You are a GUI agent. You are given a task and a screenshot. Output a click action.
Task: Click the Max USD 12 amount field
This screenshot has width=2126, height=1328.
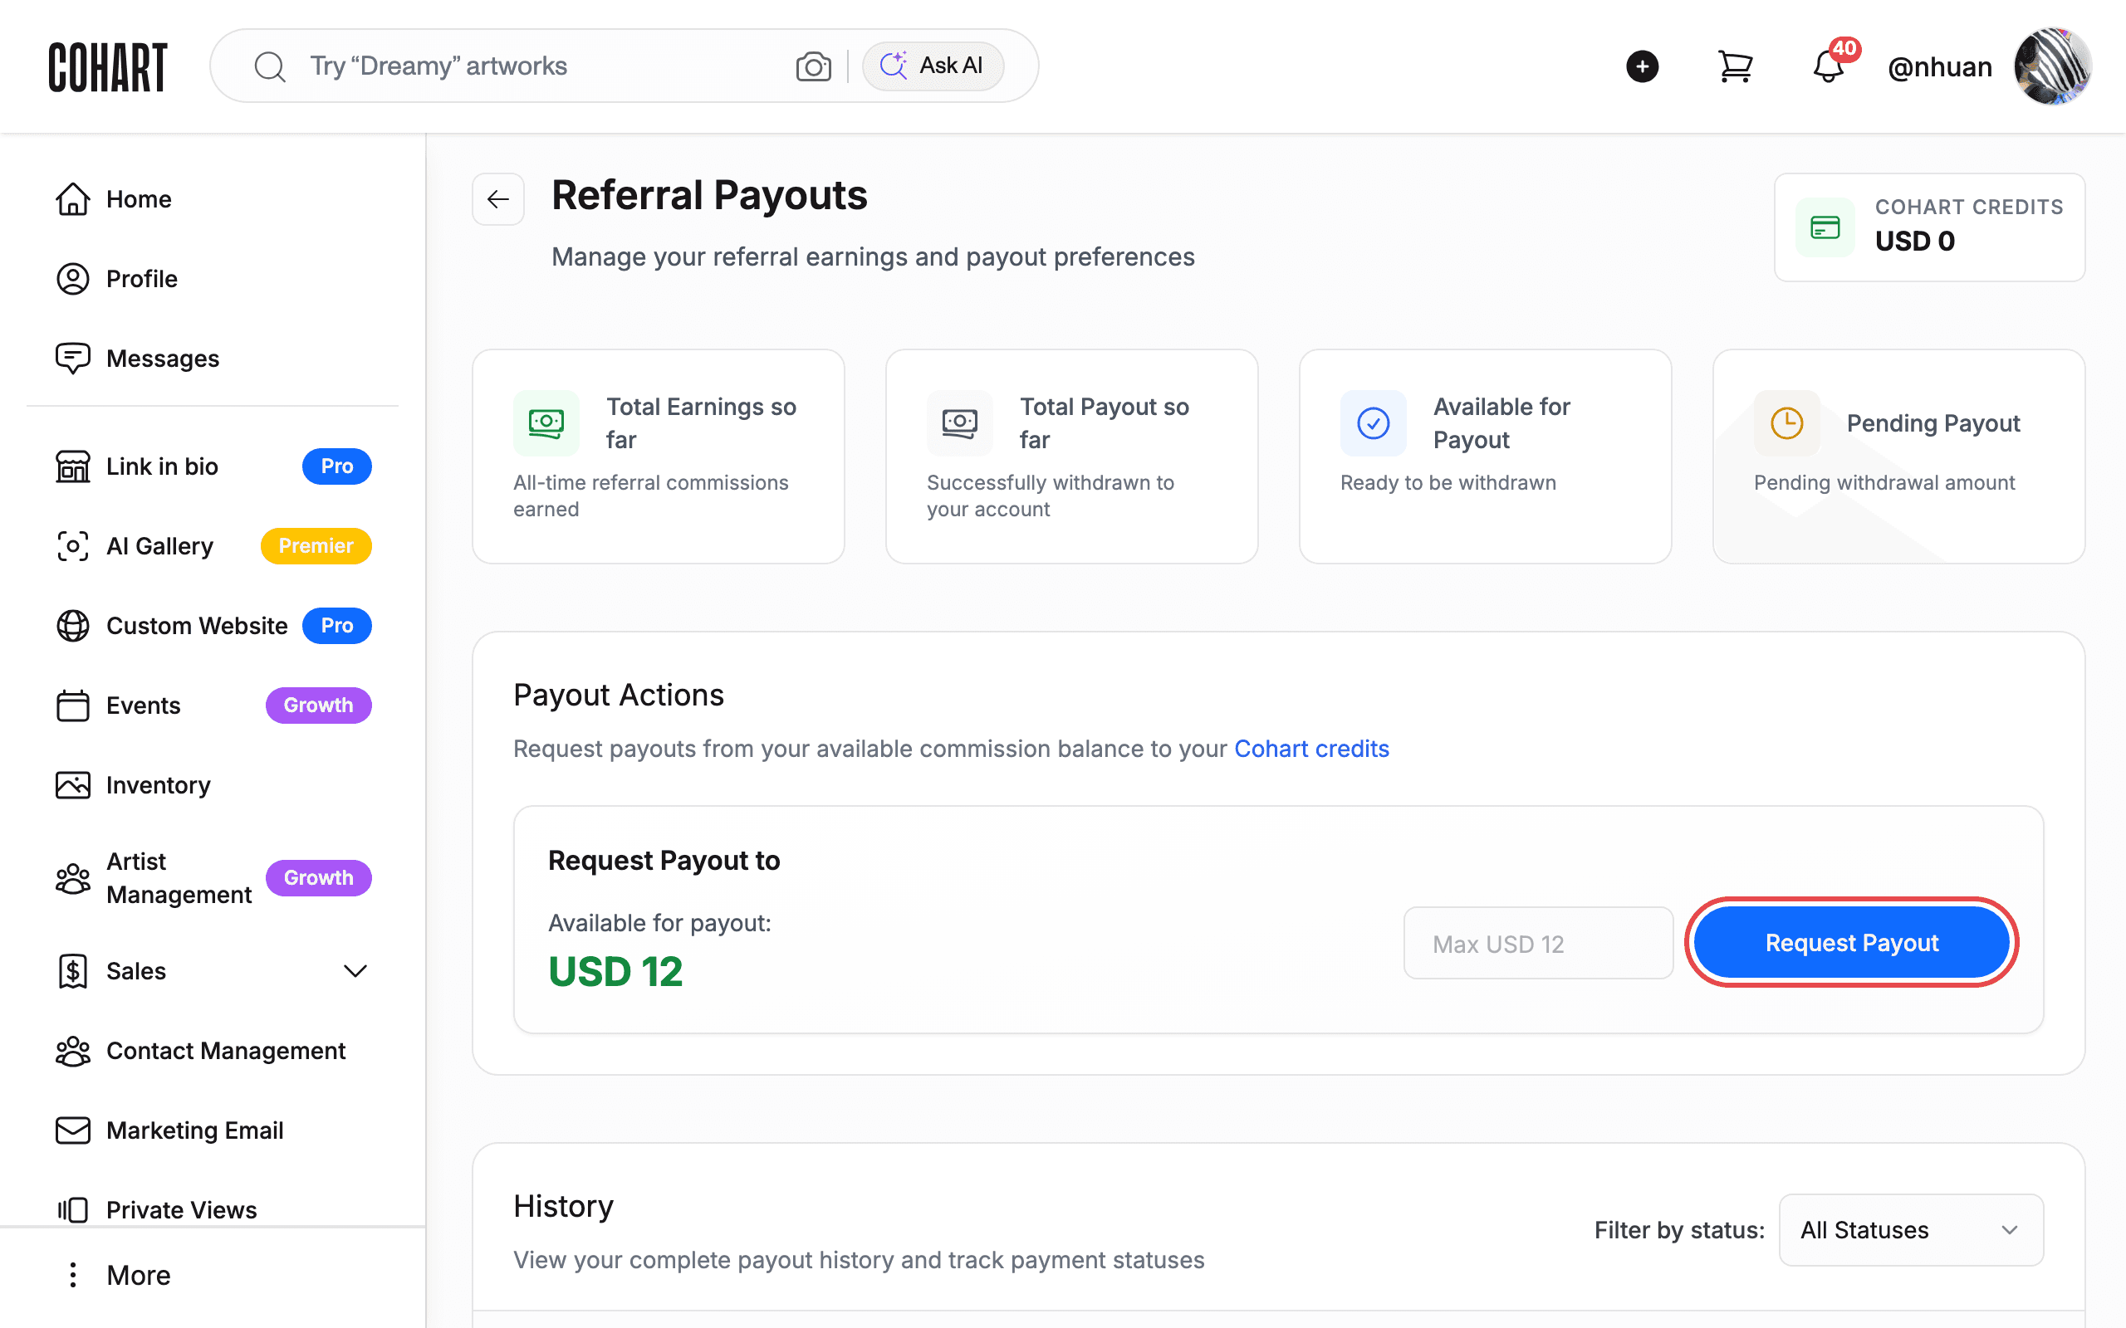click(x=1538, y=944)
